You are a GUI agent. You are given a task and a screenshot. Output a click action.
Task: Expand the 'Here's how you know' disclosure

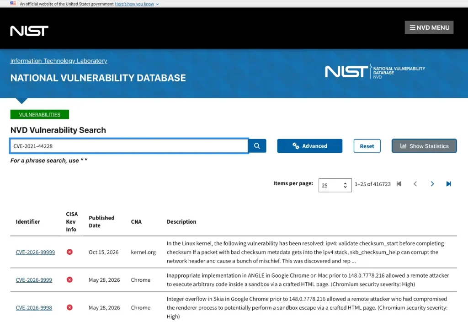click(x=137, y=4)
